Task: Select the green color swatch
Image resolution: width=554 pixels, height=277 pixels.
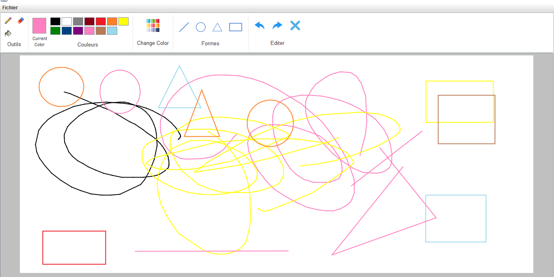Action: click(55, 30)
